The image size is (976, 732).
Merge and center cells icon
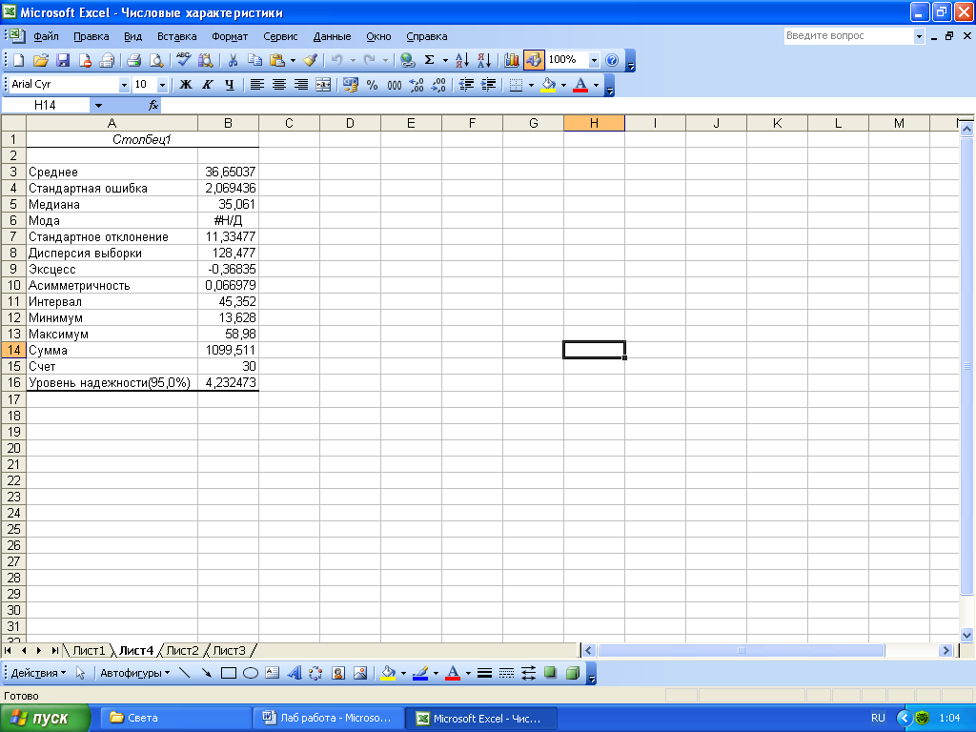pos(323,85)
